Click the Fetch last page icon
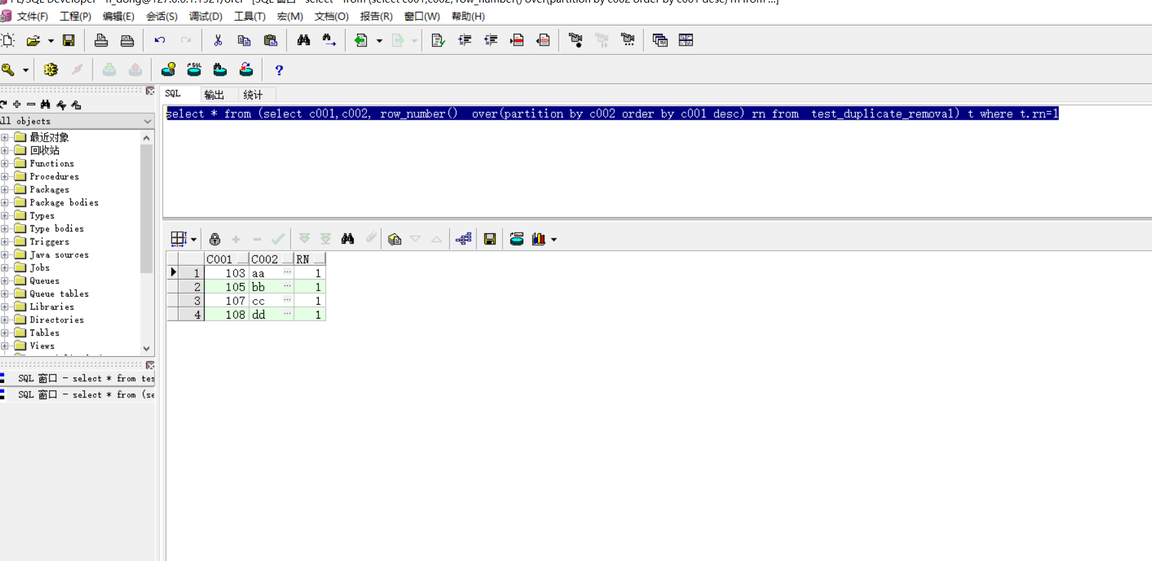This screenshot has height=561, width=1152. point(326,239)
